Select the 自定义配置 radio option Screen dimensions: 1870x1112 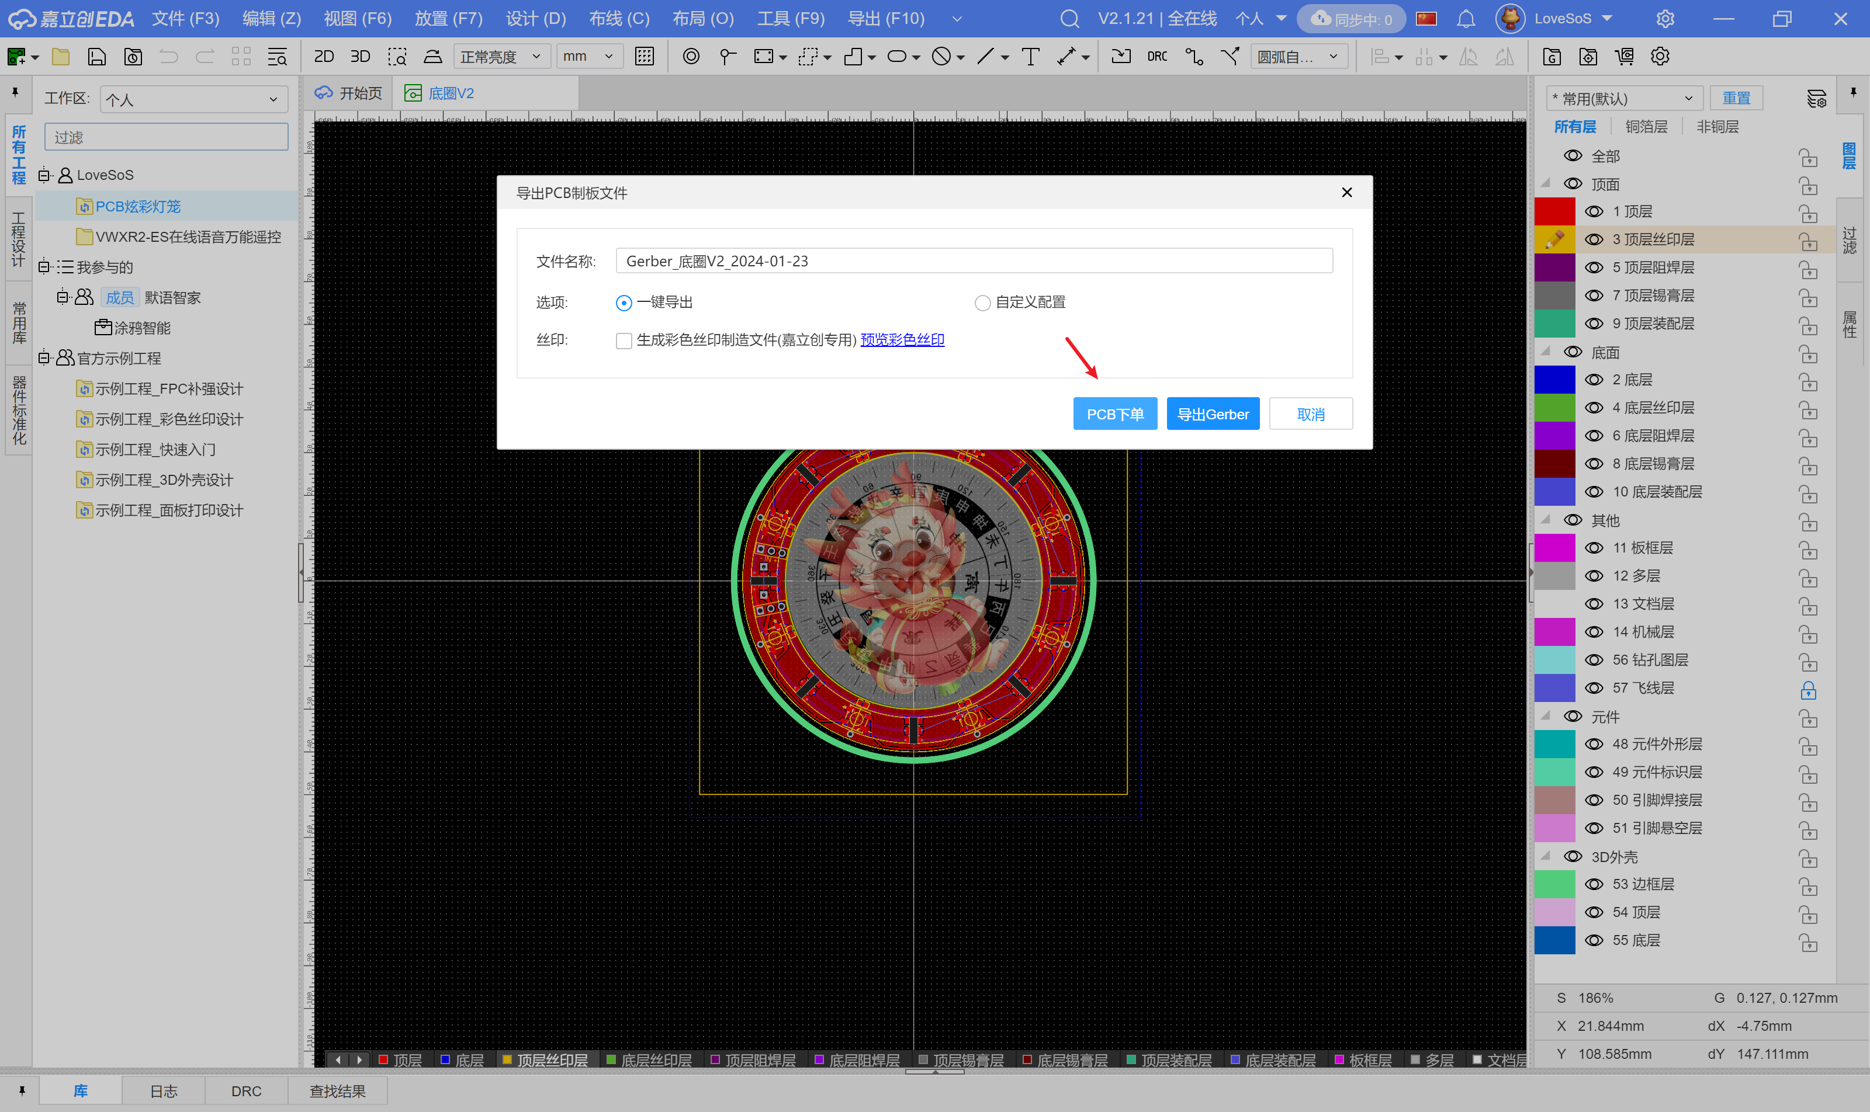coord(982,303)
